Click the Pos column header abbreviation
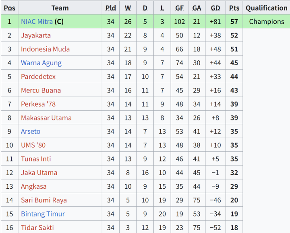290x233 pixels. (9, 8)
